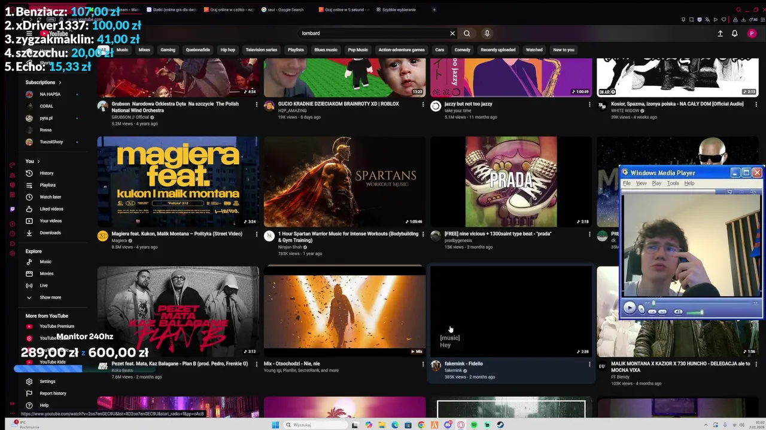The width and height of the screenshot is (766, 430).
Task: Expand the You section arrow
Action: (x=38, y=161)
